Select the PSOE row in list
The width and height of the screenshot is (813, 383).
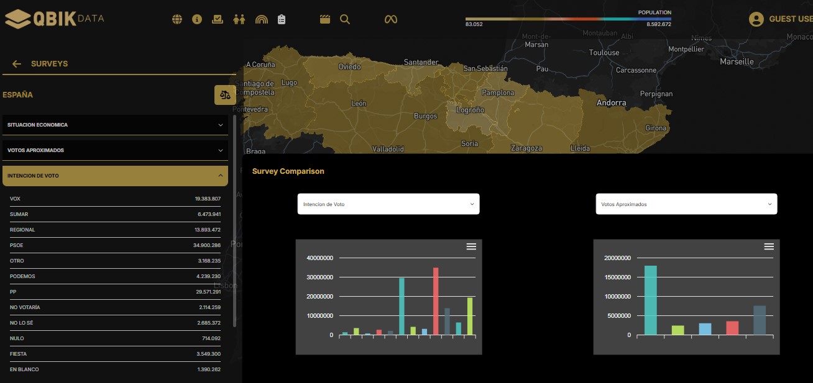(115, 245)
